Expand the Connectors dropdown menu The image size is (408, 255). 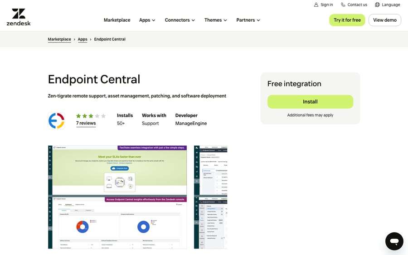tap(180, 20)
